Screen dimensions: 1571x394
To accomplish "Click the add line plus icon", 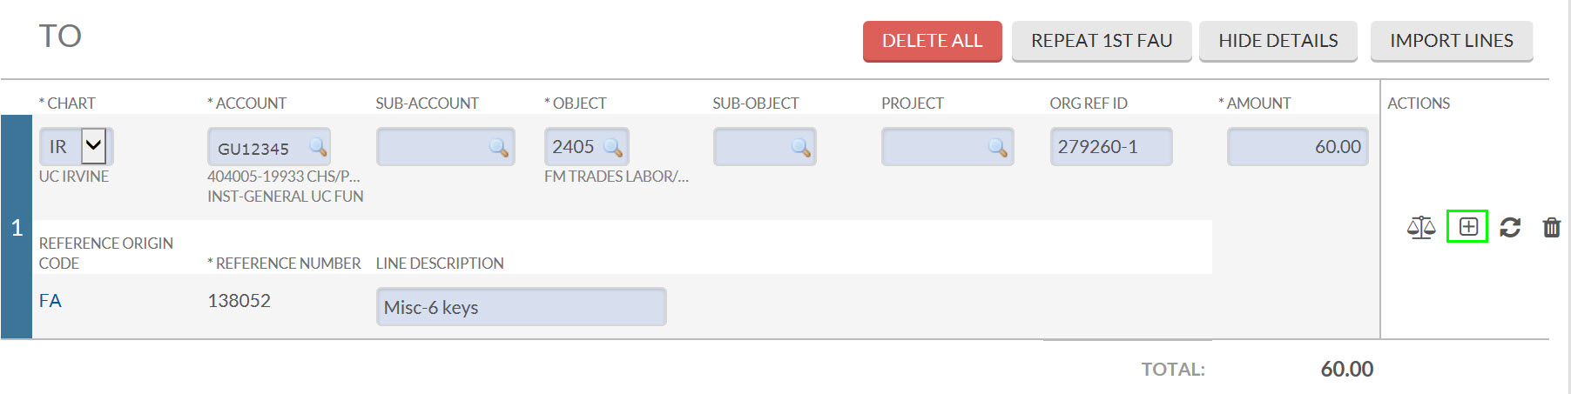I will [1468, 227].
